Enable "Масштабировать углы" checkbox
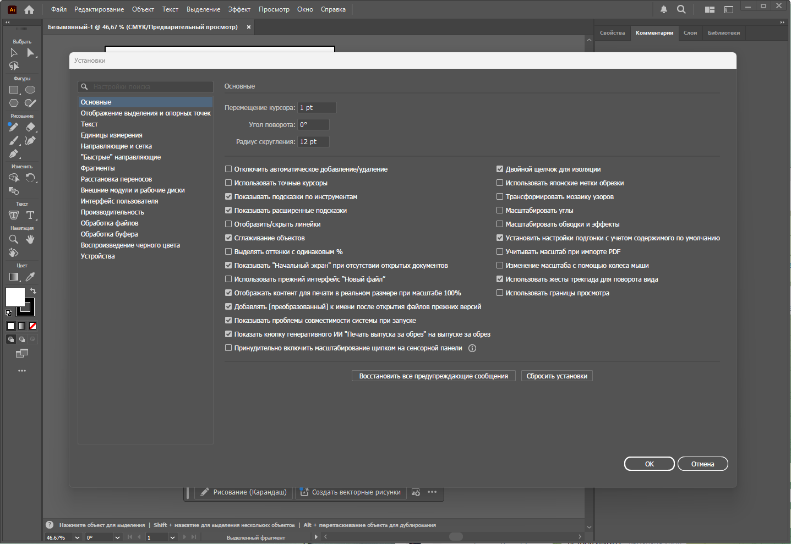The height and width of the screenshot is (544, 791). tap(500, 211)
